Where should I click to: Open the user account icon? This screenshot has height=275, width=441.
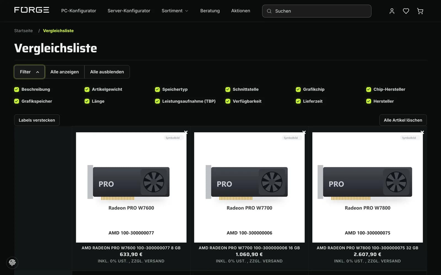[392, 11]
